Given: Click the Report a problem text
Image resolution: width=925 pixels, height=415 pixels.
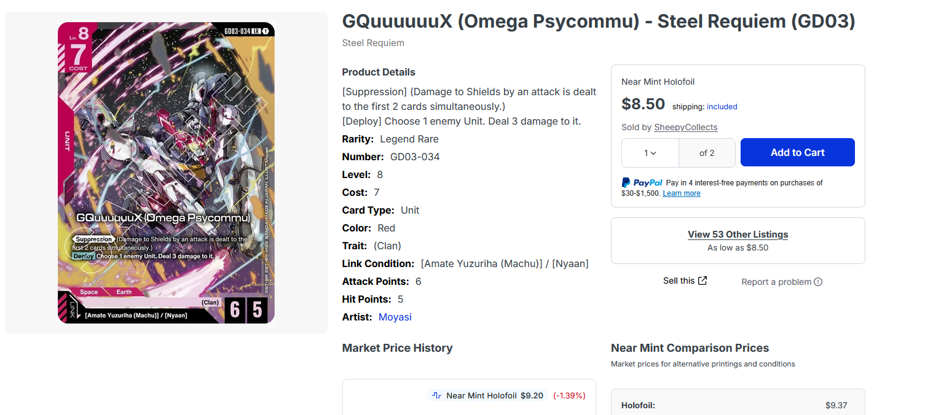Looking at the screenshot, I should click(x=776, y=282).
